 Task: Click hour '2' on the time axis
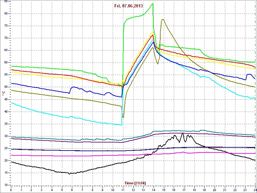click(x=31, y=190)
